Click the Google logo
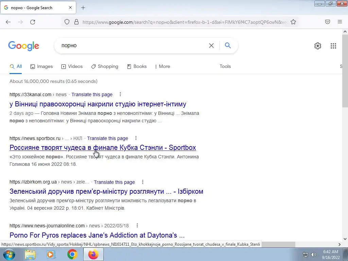348x261 pixels. 24,46
